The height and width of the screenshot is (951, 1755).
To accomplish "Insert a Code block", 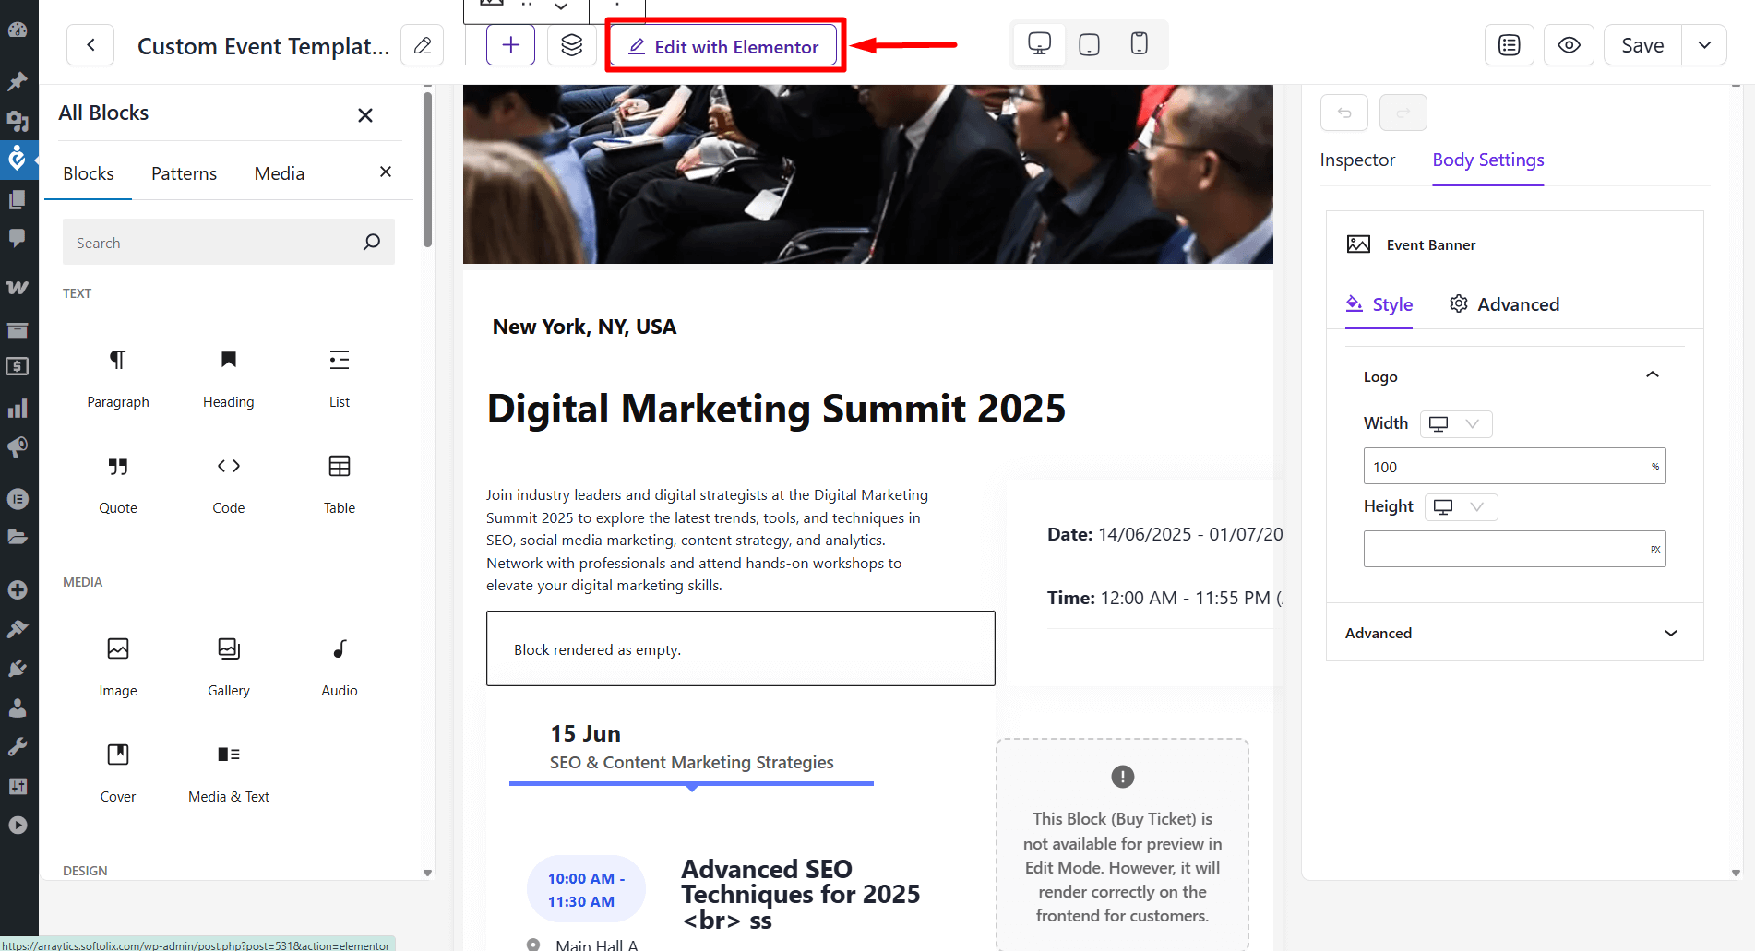I will point(229,484).
